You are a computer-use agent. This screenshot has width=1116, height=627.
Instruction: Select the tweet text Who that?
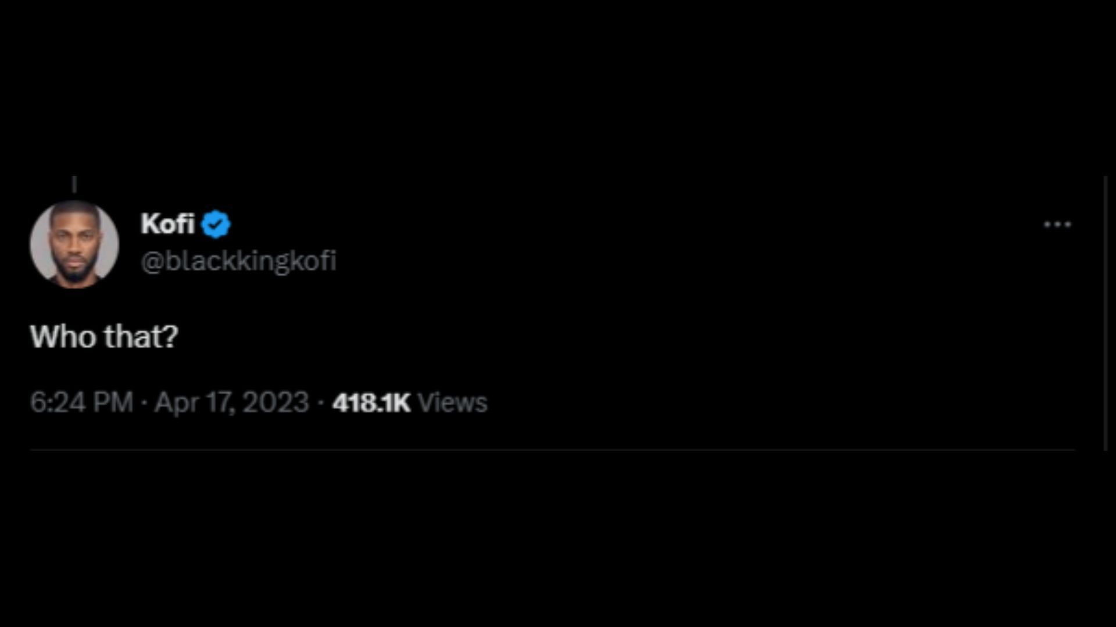click(104, 336)
